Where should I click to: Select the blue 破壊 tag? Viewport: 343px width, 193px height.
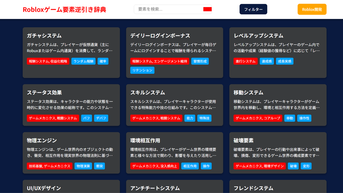(x=293, y=166)
